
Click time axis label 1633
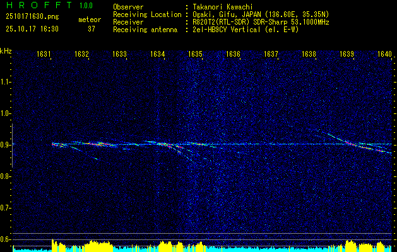click(119, 54)
